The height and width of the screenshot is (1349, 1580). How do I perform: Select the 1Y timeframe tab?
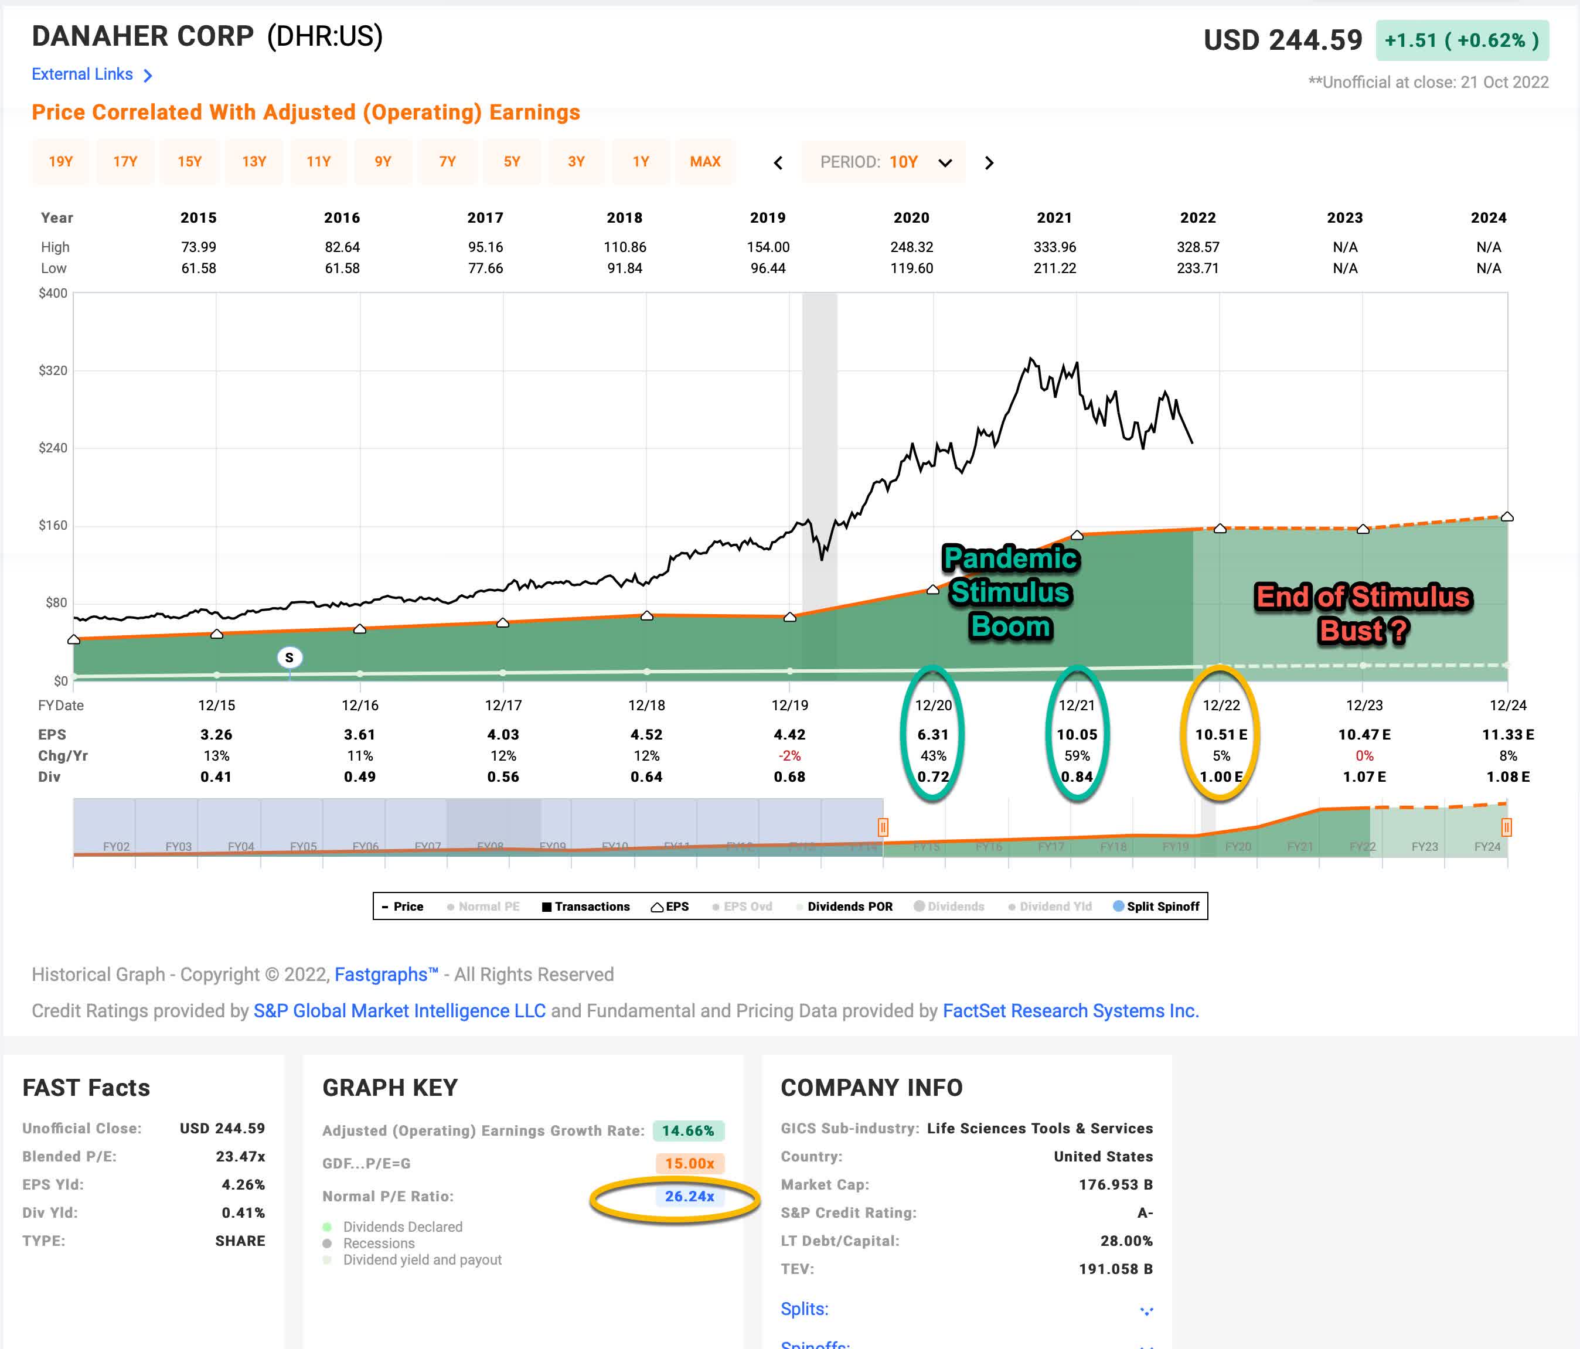641,162
